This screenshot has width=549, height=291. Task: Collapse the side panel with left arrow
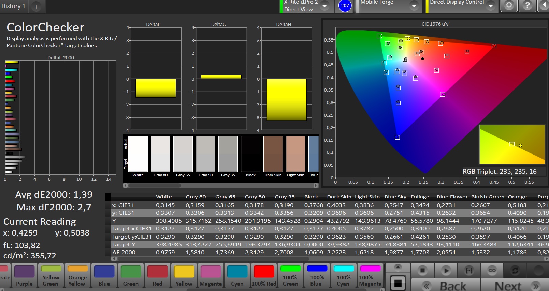tap(544, 6)
